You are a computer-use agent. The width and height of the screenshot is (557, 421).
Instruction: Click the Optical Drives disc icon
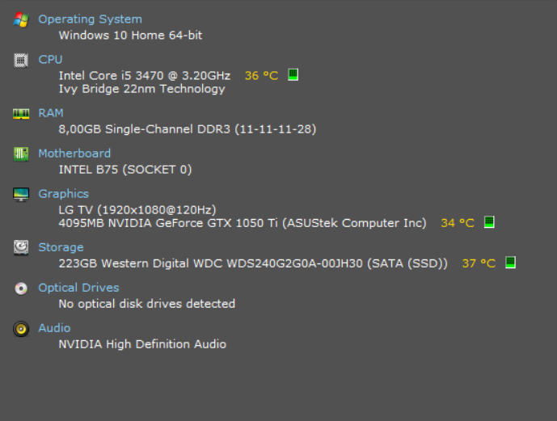(21, 288)
